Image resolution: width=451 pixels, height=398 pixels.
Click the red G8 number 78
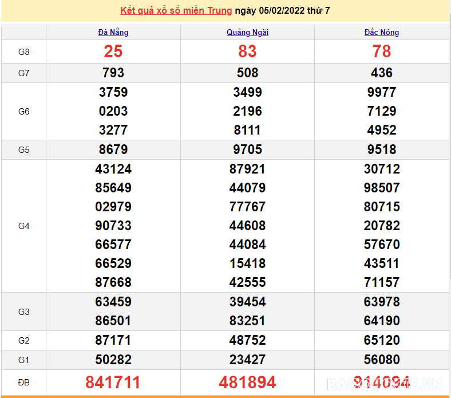[382, 52]
